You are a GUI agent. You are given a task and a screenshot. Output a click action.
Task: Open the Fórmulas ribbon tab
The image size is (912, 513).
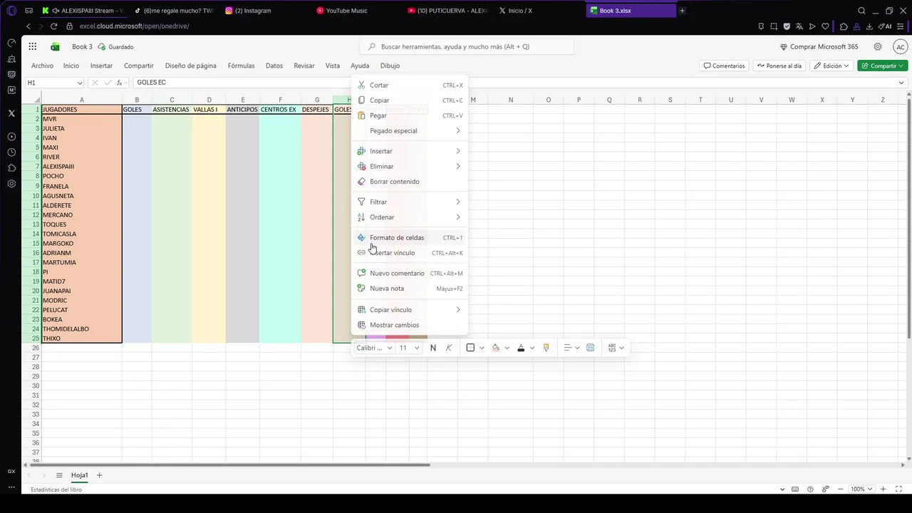coord(241,66)
